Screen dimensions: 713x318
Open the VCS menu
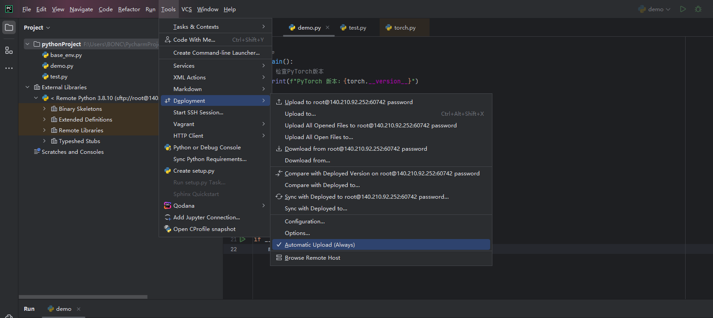coord(186,9)
